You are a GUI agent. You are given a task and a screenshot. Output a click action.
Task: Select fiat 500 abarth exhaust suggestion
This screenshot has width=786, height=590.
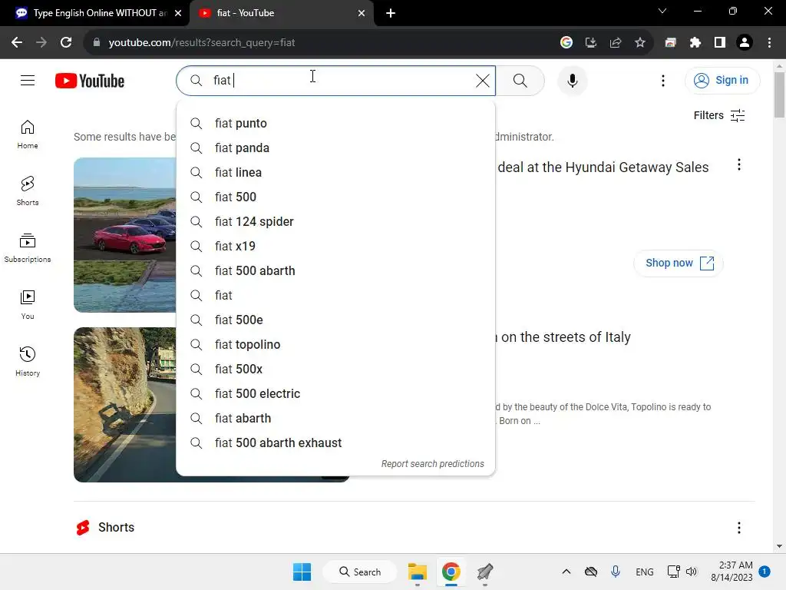335,443
